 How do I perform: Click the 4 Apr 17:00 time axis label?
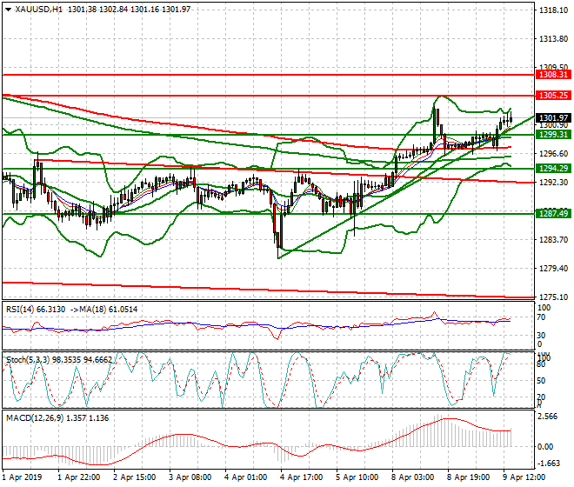pos(301,477)
